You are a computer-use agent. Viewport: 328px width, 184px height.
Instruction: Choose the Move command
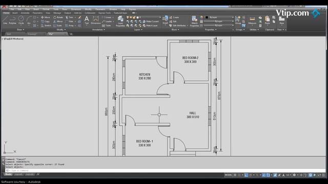46,17
